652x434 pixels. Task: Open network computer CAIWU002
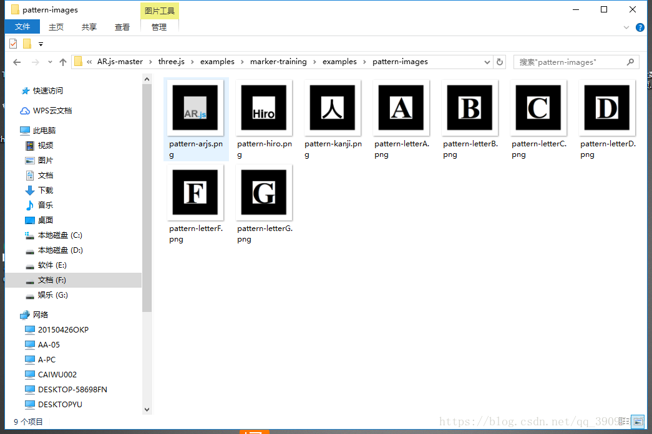(x=57, y=375)
